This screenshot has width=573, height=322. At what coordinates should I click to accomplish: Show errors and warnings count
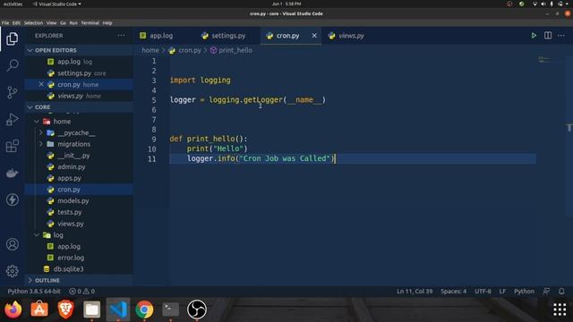coord(81,291)
